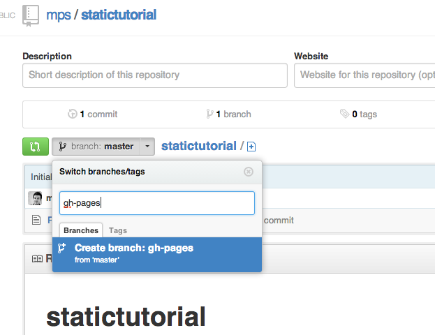The height and width of the screenshot is (335, 435).
Task: Go to the "mps" user profile link
Action: click(58, 14)
